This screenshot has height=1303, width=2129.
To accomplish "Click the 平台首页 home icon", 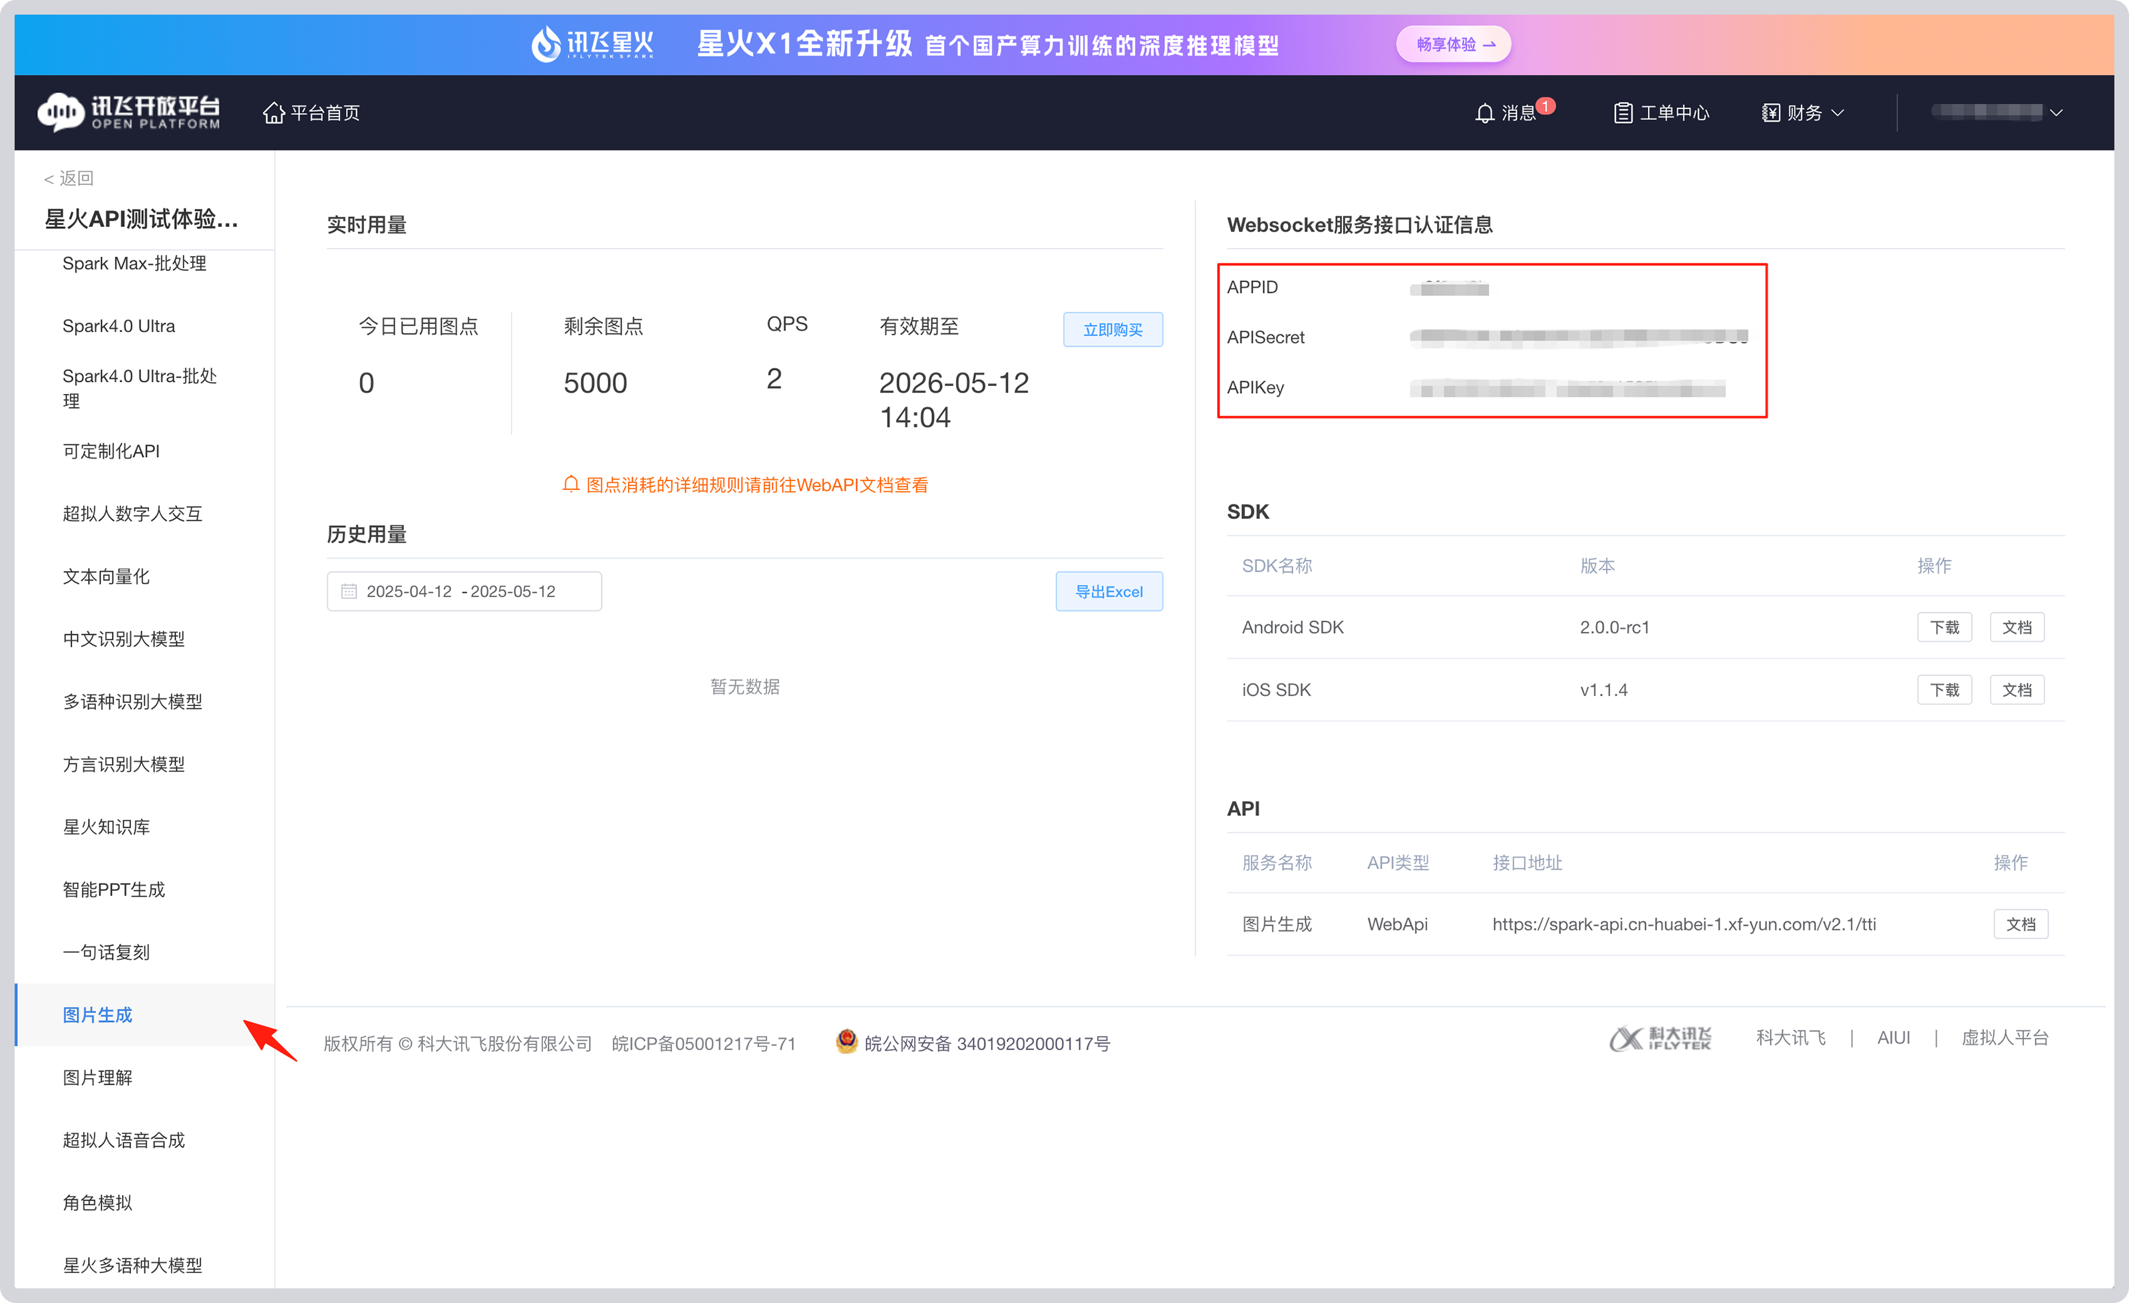I will tap(275, 111).
